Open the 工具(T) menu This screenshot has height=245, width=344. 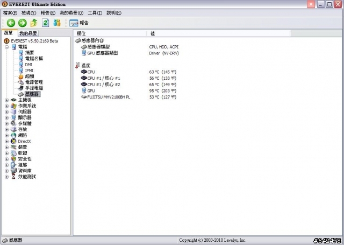pyautogui.click(x=95, y=13)
